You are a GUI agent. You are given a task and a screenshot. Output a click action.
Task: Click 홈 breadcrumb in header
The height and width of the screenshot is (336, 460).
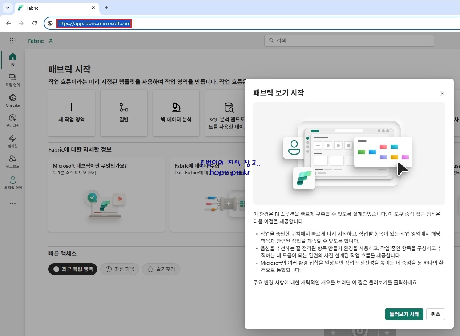(x=51, y=41)
